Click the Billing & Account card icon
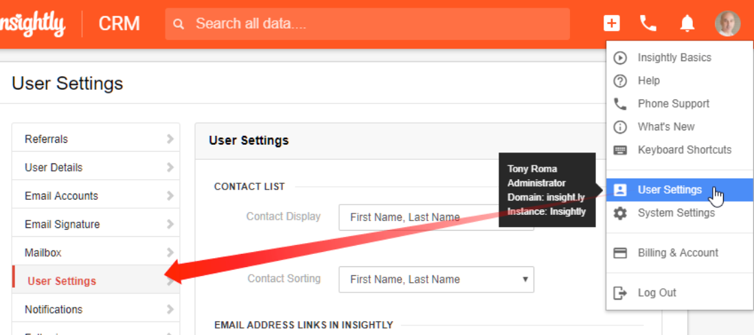The width and height of the screenshot is (754, 335). point(620,253)
